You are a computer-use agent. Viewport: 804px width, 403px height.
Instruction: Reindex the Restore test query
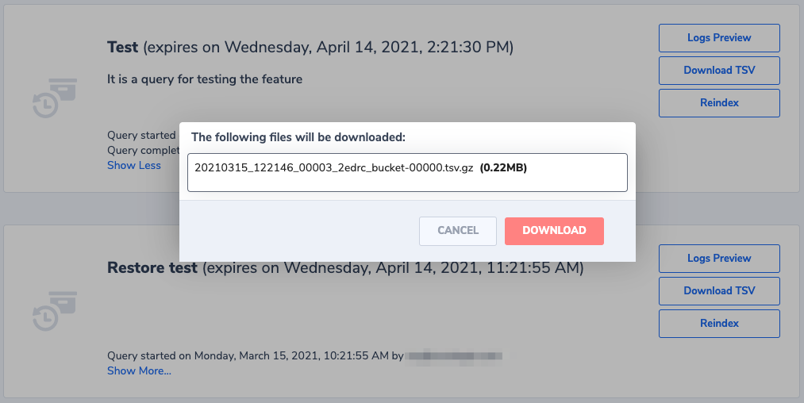[x=719, y=324]
